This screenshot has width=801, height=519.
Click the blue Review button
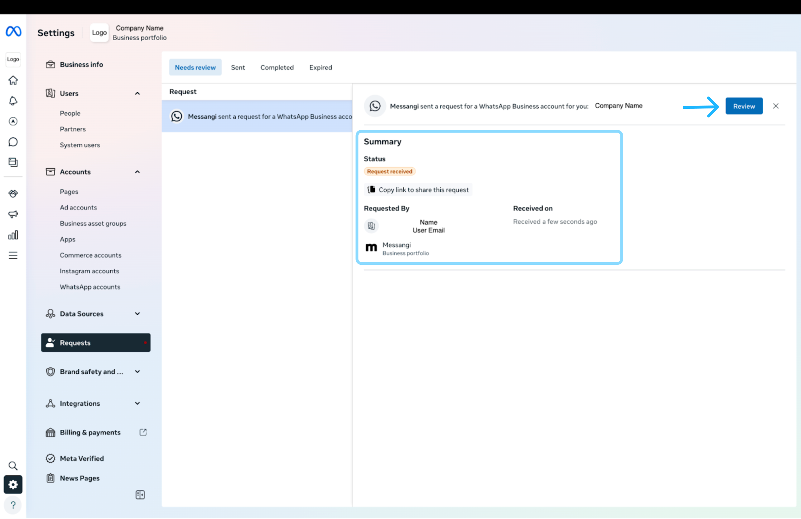743,106
